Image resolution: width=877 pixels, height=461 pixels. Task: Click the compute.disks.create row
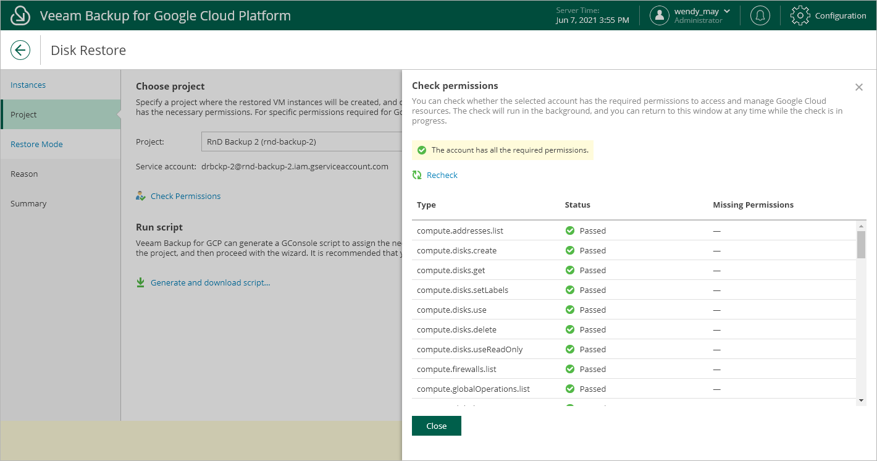[x=634, y=250]
